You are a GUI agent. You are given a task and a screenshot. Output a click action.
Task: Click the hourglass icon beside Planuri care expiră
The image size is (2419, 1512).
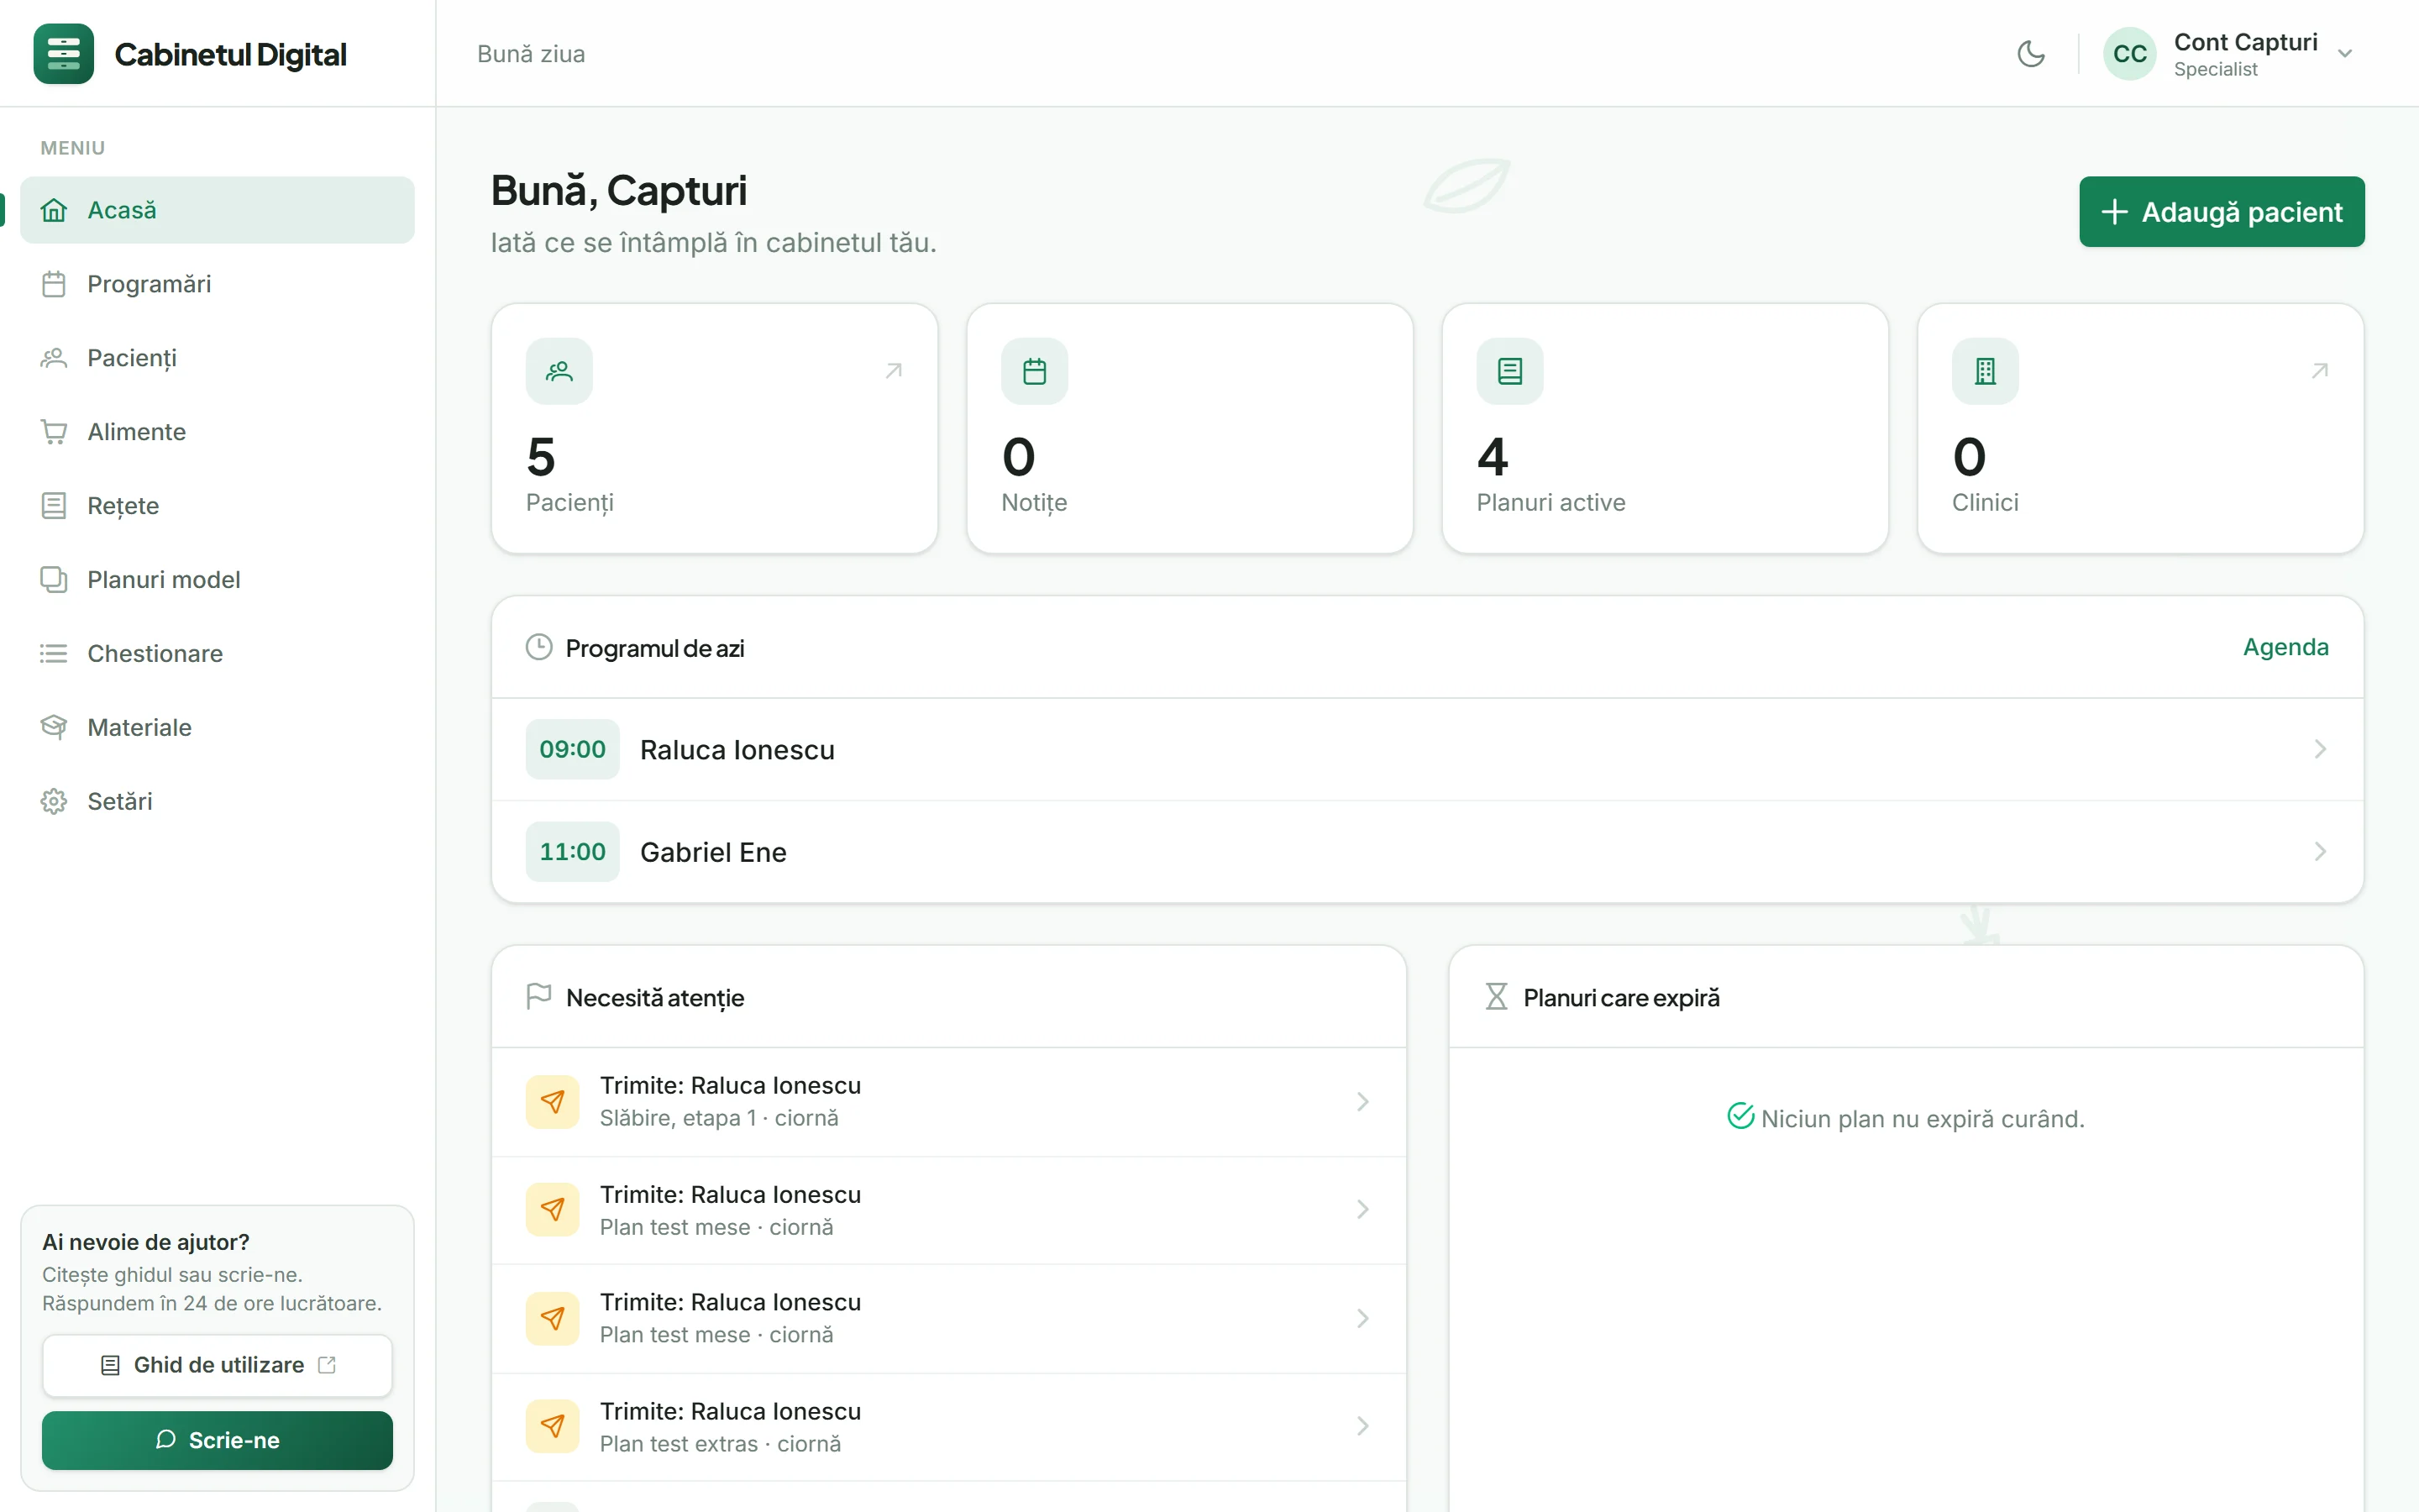coord(1497,997)
